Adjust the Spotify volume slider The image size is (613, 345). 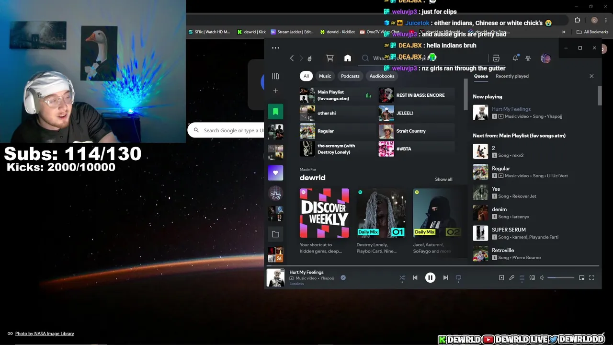coord(561,277)
